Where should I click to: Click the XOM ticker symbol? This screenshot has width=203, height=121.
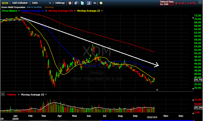(5, 3)
